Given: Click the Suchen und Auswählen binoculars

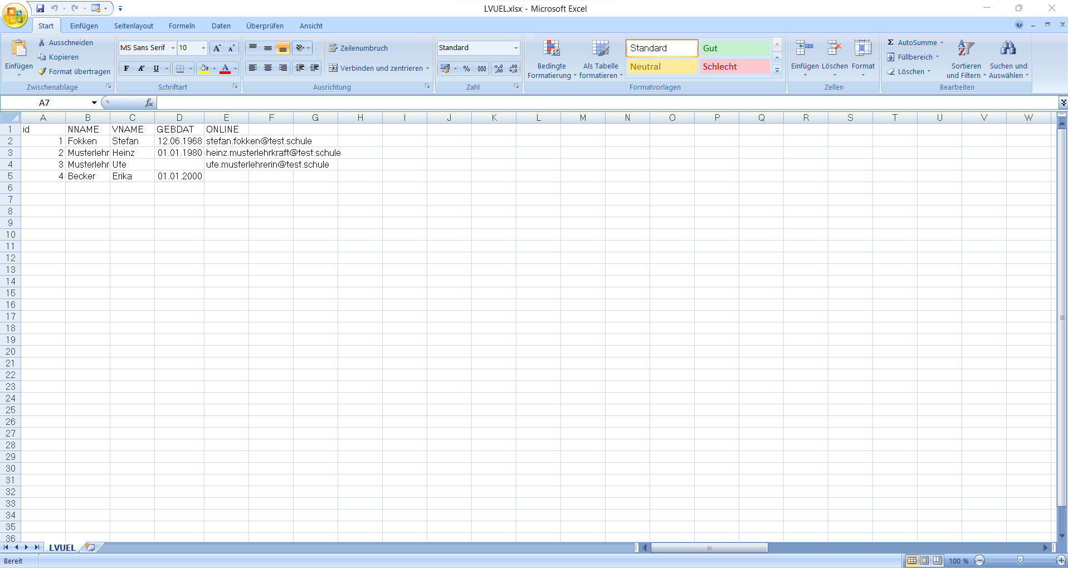Looking at the screenshot, I should tap(1008, 49).
